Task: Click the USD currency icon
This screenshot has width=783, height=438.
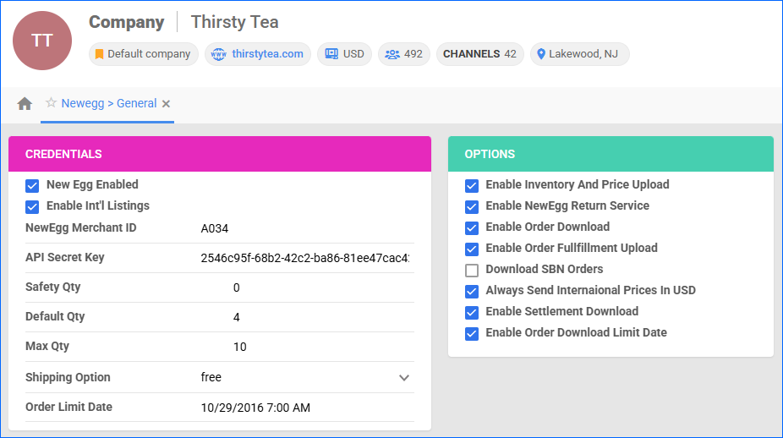Action: (x=331, y=54)
